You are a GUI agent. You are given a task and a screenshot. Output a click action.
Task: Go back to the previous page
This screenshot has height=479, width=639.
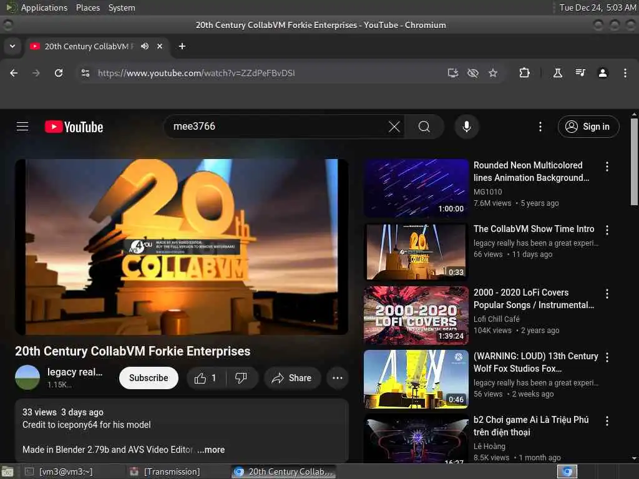point(14,73)
